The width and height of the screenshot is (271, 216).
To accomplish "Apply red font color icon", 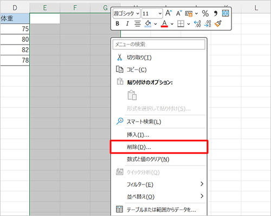I will 164,23.
